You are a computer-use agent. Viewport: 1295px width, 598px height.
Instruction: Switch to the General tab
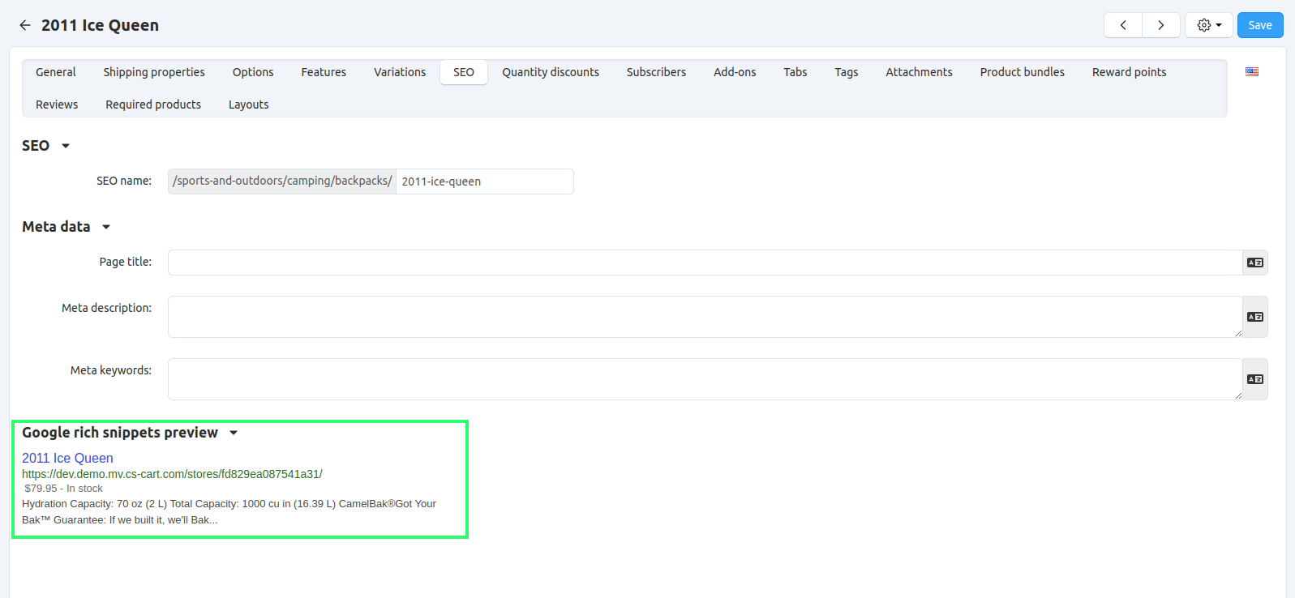pyautogui.click(x=56, y=72)
